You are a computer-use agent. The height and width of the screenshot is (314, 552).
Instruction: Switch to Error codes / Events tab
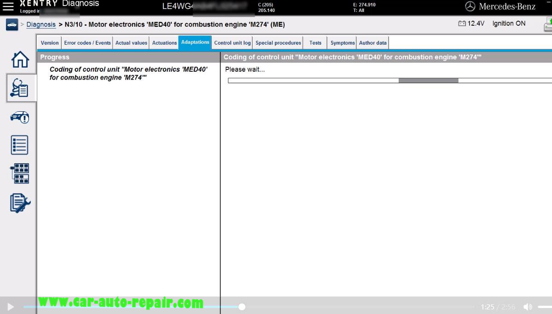87,43
